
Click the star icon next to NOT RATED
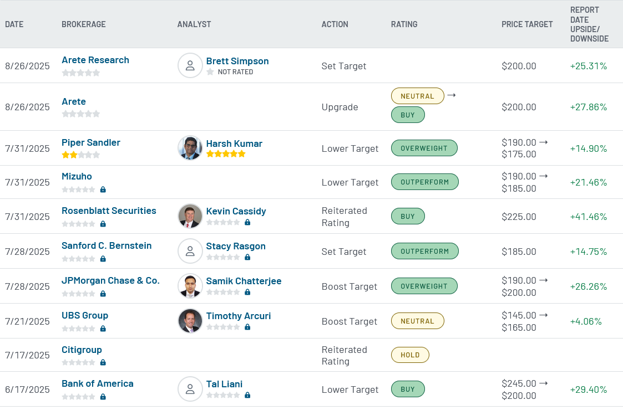click(x=210, y=72)
